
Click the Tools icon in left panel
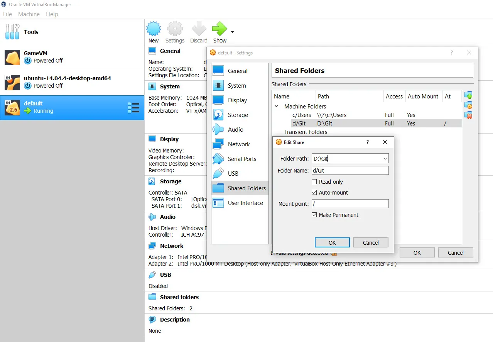point(12,32)
